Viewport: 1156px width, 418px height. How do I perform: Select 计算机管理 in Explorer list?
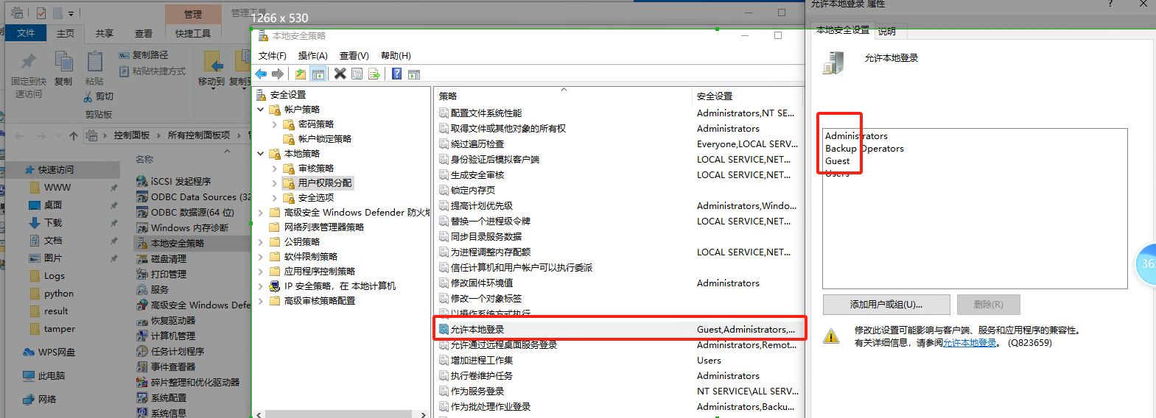coord(166,336)
